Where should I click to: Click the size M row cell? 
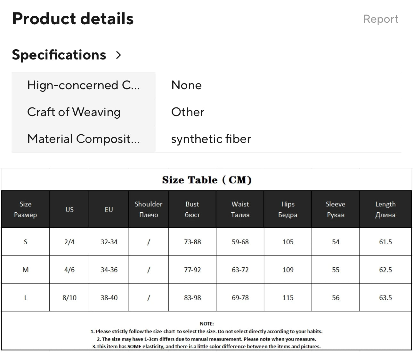click(x=26, y=270)
